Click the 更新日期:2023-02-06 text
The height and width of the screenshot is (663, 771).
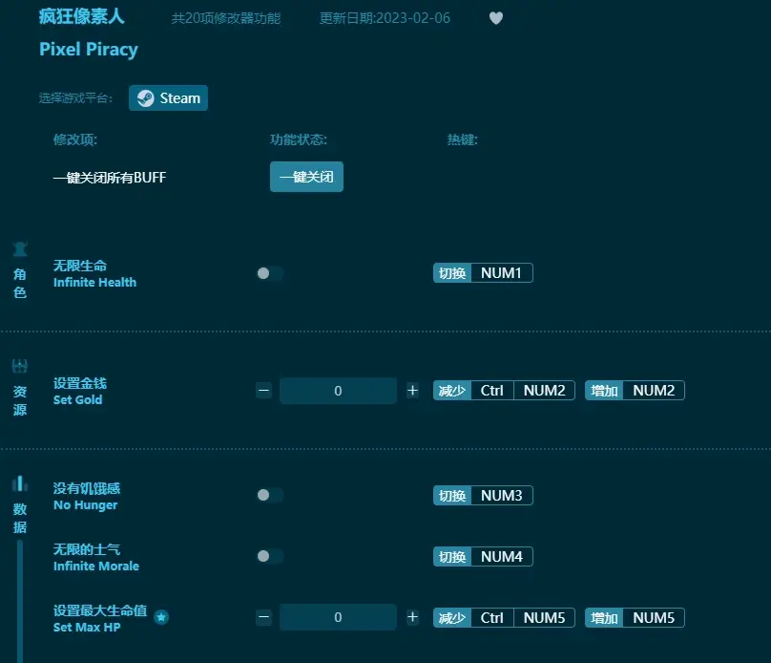click(385, 18)
